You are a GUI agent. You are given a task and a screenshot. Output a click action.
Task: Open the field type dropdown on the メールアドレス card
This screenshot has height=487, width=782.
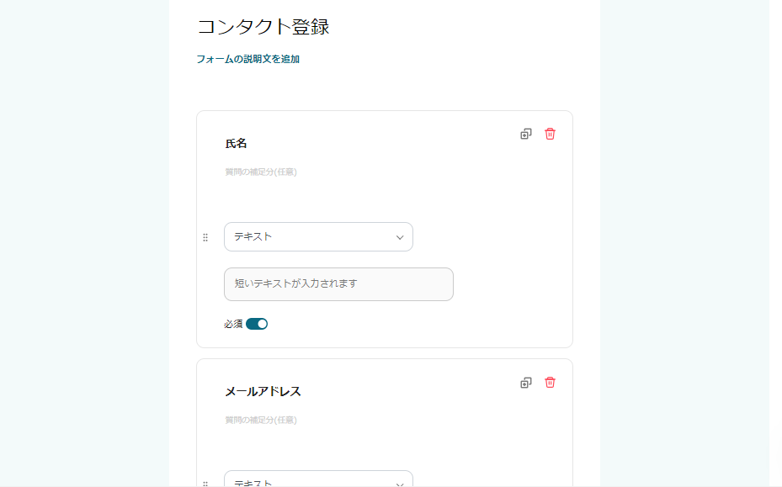click(318, 483)
